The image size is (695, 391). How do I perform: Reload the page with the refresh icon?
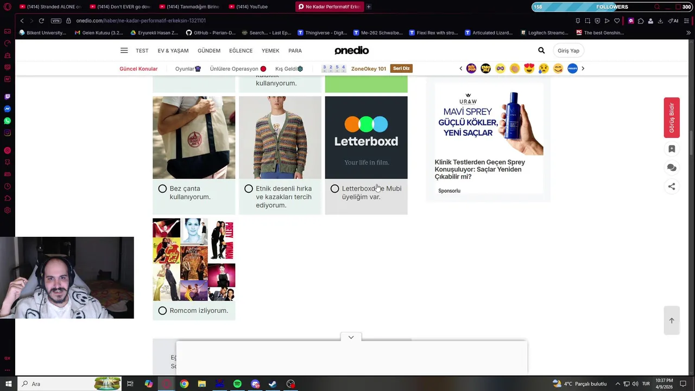[x=41, y=21]
